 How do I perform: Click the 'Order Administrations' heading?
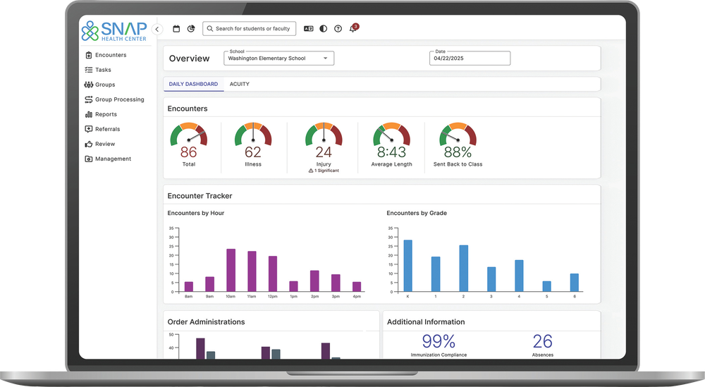206,322
